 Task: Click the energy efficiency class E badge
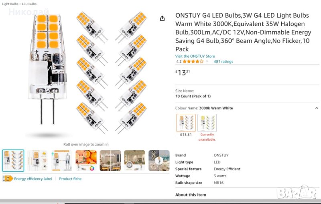7,179
